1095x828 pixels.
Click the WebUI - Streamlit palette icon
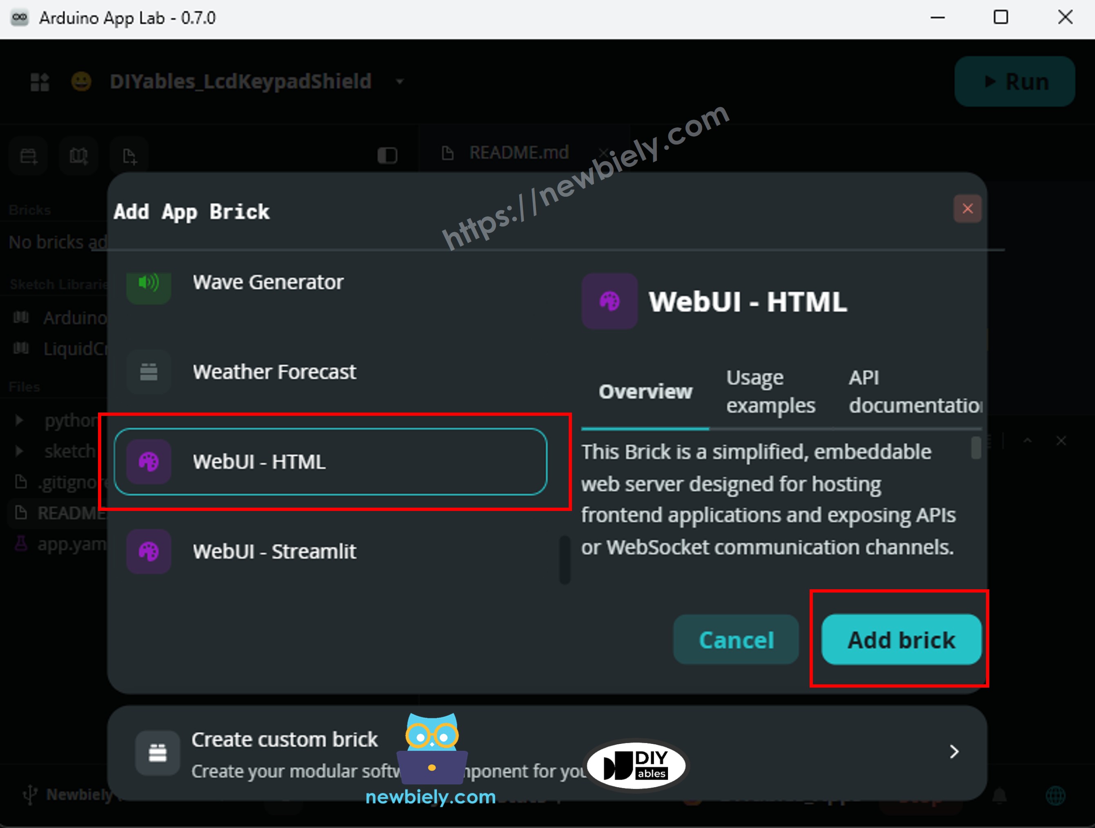coord(149,551)
